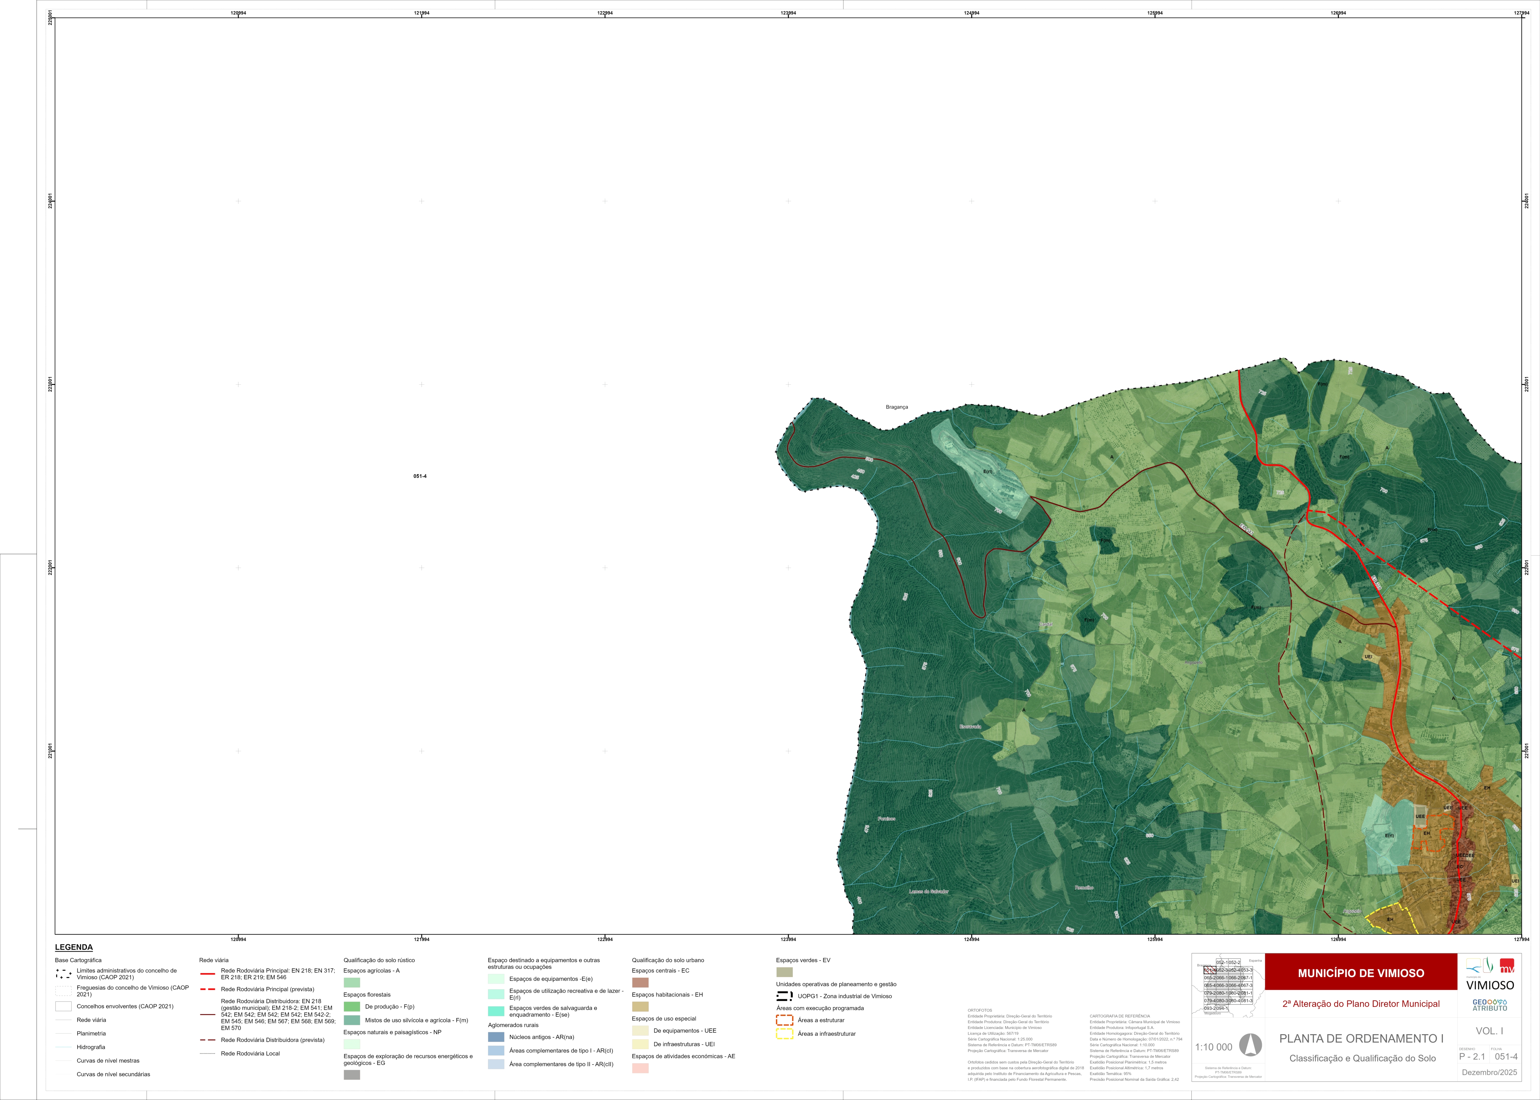Click the yellow dashed 'Áreas a infraestruturar' symbol
1540x1100 pixels.
(x=784, y=1034)
